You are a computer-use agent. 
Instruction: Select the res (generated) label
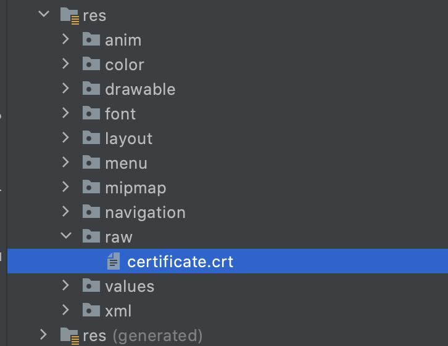(143, 336)
